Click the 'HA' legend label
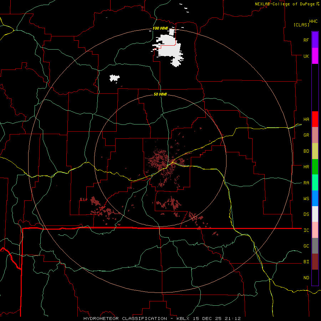321x321 pixels. click(x=306, y=119)
